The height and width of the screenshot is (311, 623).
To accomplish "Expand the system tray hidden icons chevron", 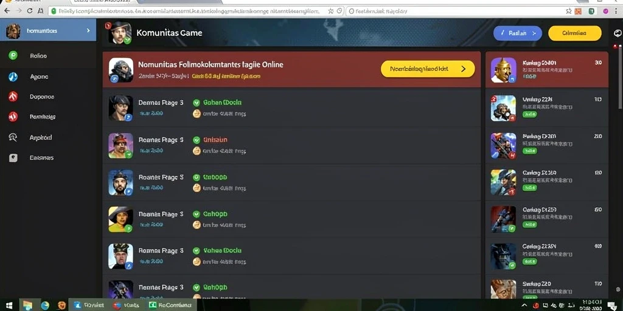I will 524,305.
